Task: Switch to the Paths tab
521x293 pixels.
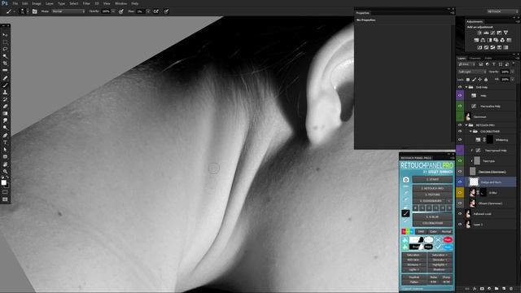Action: [x=488, y=58]
